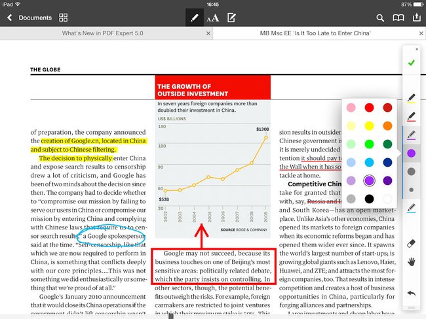Image resolution: width=426 pixels, height=319 pixels.
Task: Pick the pale green color swatch
Action: [x=351, y=144]
